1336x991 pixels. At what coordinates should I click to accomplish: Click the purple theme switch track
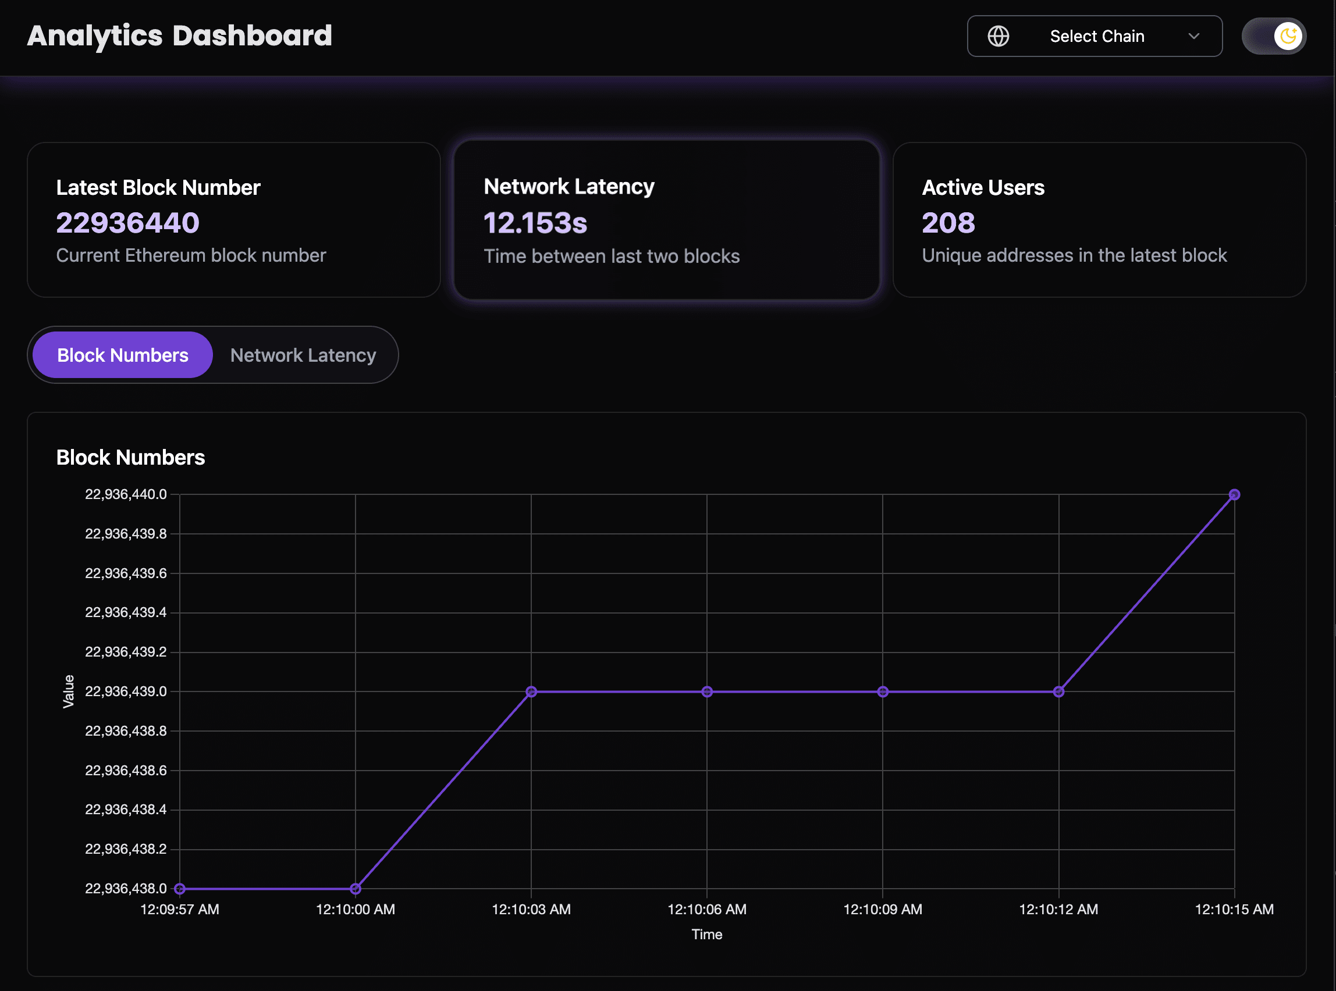[x=1274, y=36]
